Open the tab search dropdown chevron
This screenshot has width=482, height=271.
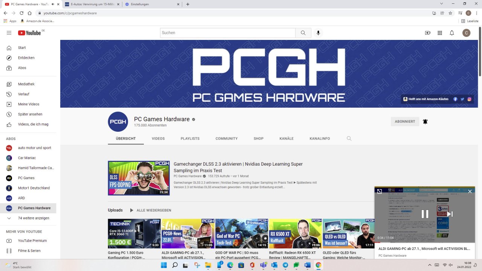(442, 4)
